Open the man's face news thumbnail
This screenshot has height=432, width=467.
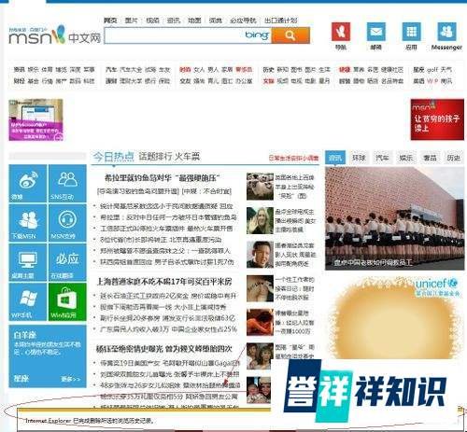click(260, 255)
